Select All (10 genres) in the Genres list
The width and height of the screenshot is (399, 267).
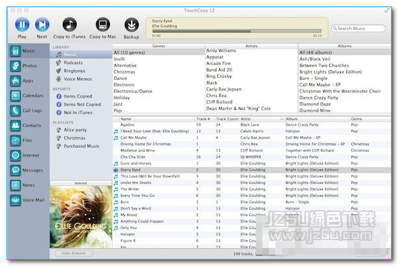159,52
